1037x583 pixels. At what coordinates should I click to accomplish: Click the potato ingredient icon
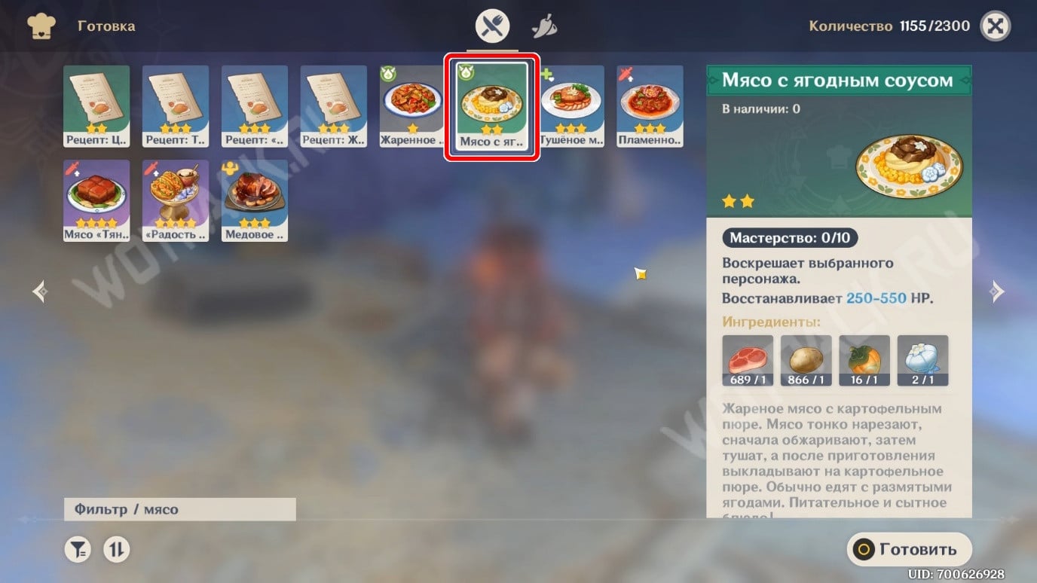[806, 361]
